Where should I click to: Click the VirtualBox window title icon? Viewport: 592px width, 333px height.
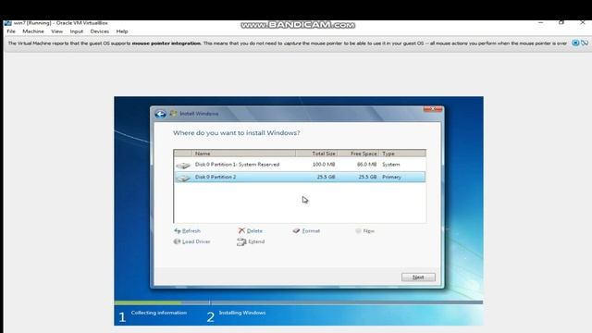[7, 23]
